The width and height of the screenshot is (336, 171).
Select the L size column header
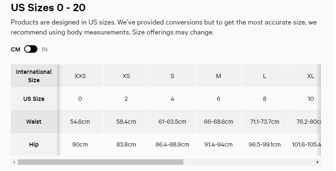pos(264,76)
